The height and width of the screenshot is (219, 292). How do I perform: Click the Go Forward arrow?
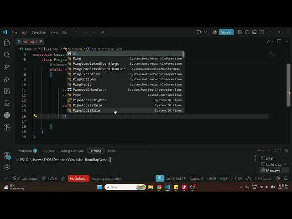point(93,32)
